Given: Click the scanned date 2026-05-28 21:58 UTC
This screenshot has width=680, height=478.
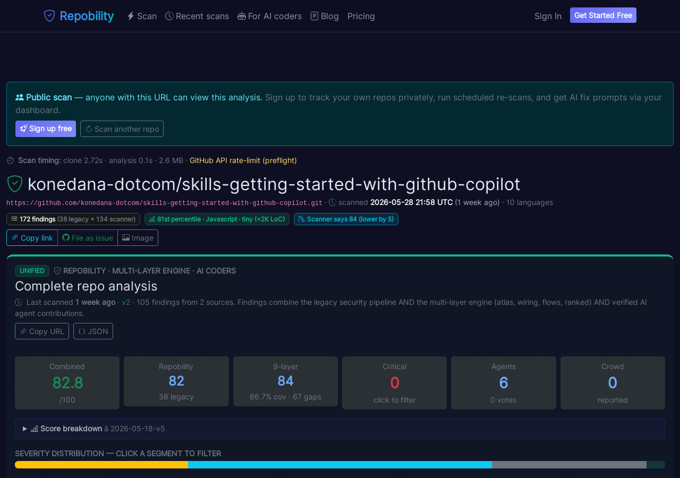Looking at the screenshot, I should (412, 202).
